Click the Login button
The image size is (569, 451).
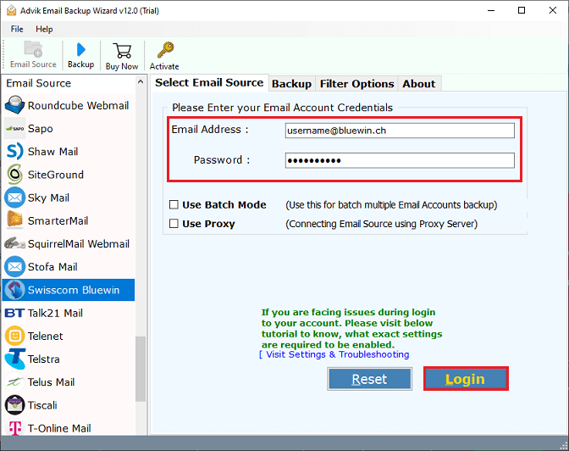(466, 379)
